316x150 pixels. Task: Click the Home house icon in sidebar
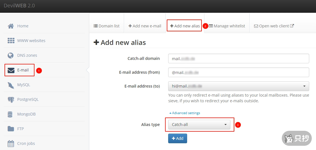11,26
